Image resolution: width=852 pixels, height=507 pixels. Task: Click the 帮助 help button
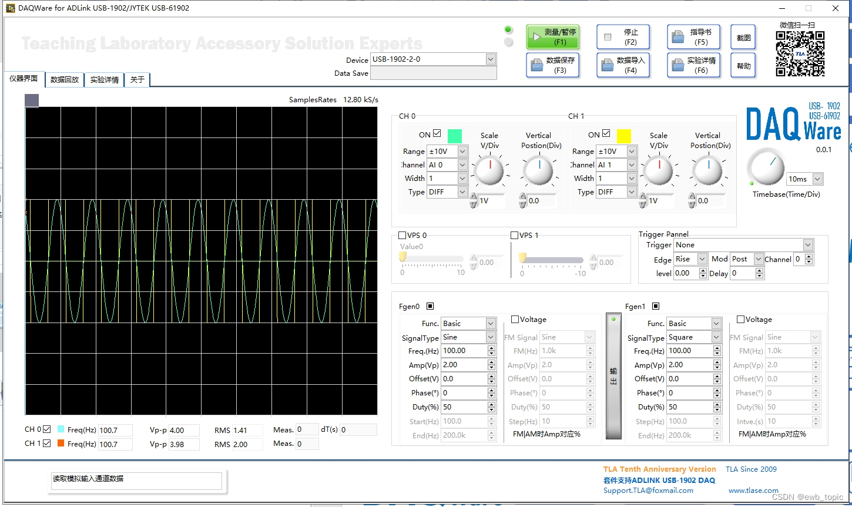(x=743, y=65)
